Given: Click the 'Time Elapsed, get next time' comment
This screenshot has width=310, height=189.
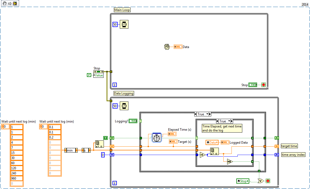Looking at the screenshot, I should coord(222,128).
